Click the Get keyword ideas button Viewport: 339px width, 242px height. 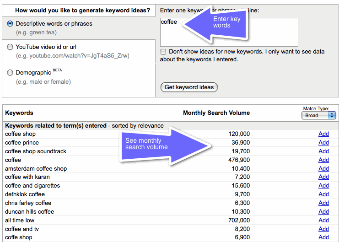(x=189, y=87)
